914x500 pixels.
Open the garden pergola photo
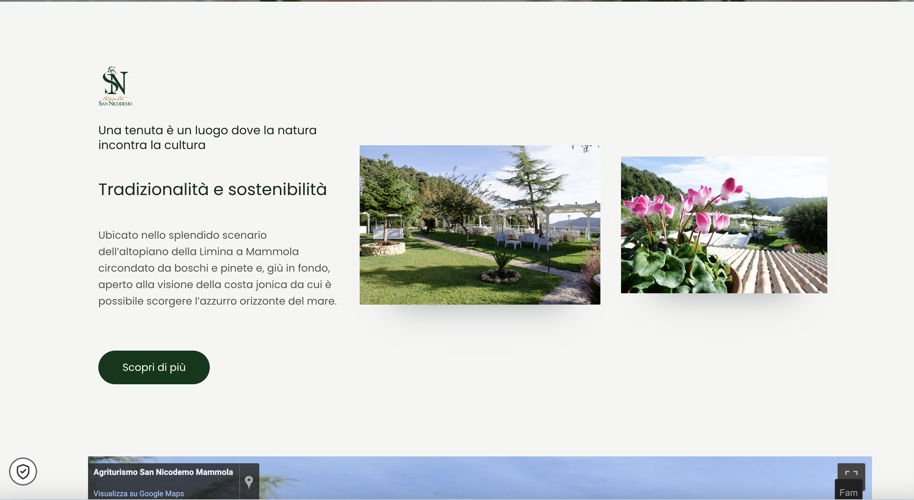point(480,225)
